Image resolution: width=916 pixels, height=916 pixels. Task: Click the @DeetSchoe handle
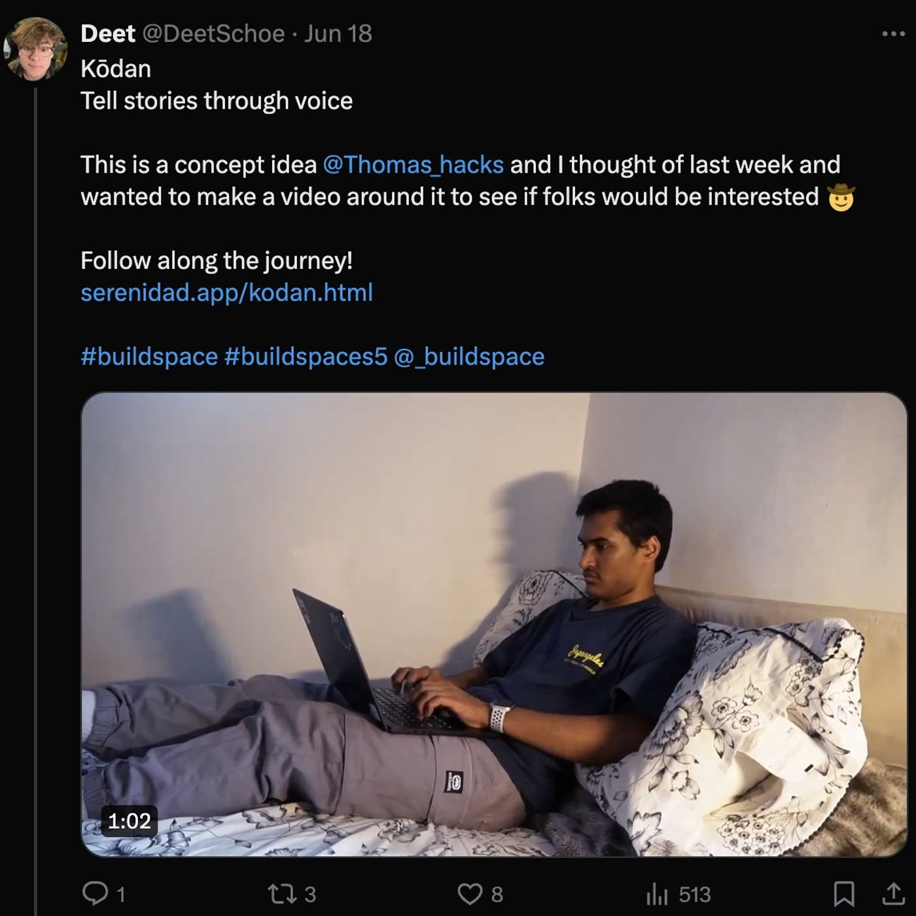[x=213, y=33]
